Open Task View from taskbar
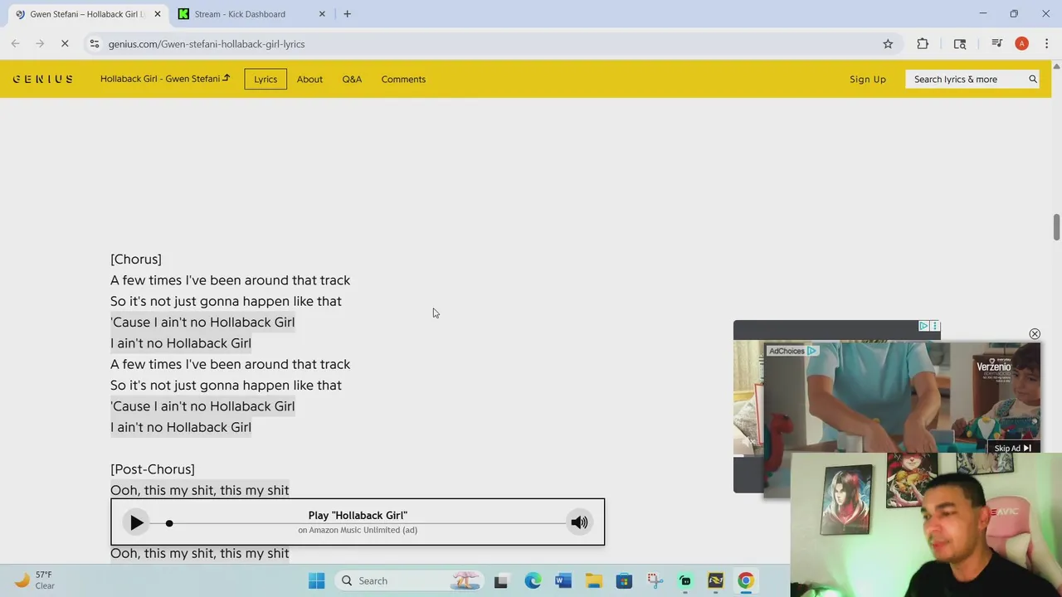The height and width of the screenshot is (597, 1062). [500, 581]
